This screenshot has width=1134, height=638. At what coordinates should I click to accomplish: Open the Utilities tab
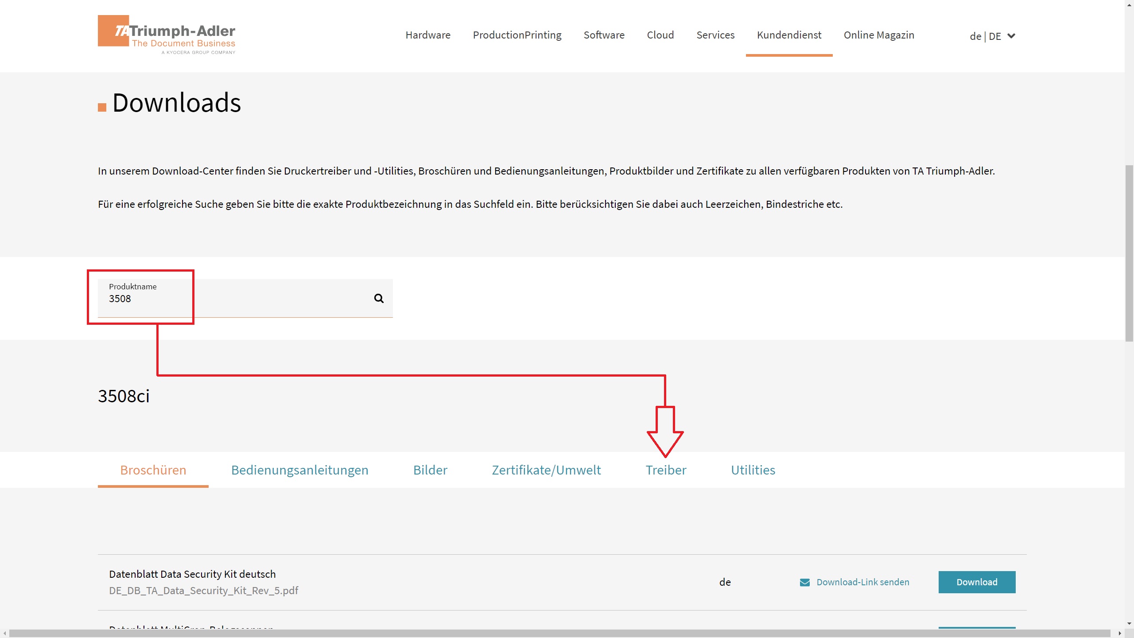753,470
